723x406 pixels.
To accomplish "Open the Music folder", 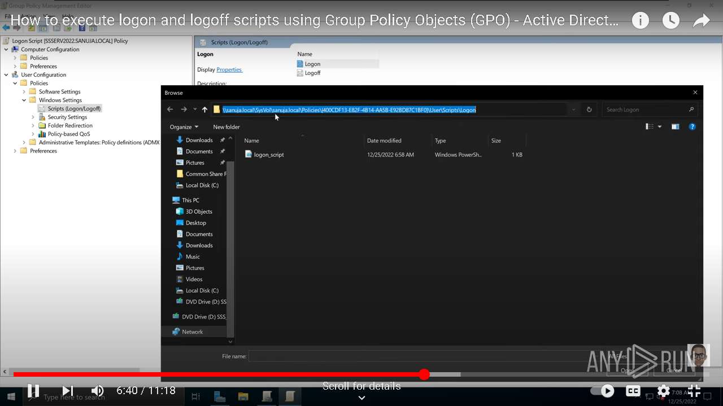I will (193, 257).
